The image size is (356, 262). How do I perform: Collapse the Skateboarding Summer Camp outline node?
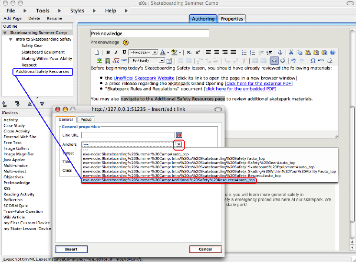[x=5, y=33]
